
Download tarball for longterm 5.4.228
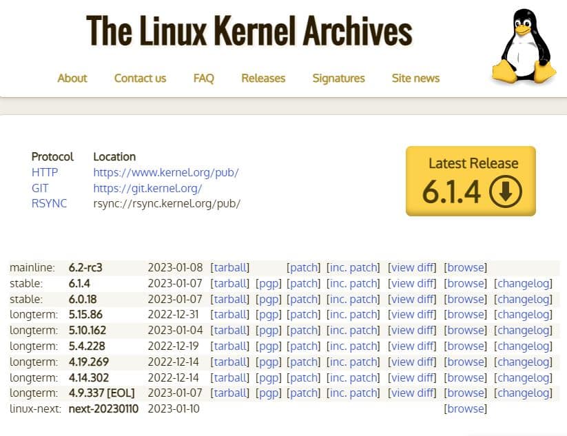point(230,346)
